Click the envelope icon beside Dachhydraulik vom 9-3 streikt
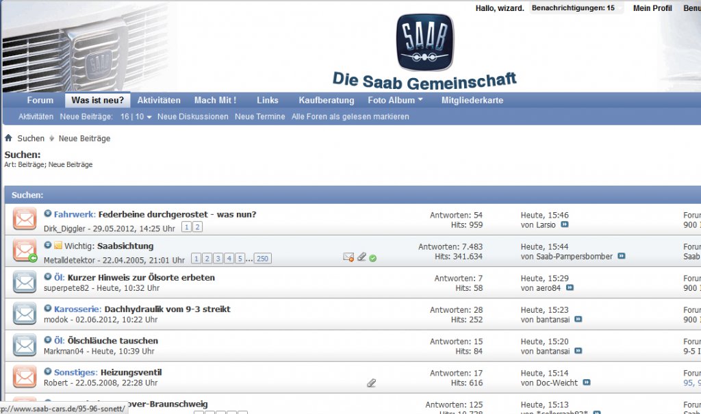Screen dimensions: 701x414 (x=25, y=314)
